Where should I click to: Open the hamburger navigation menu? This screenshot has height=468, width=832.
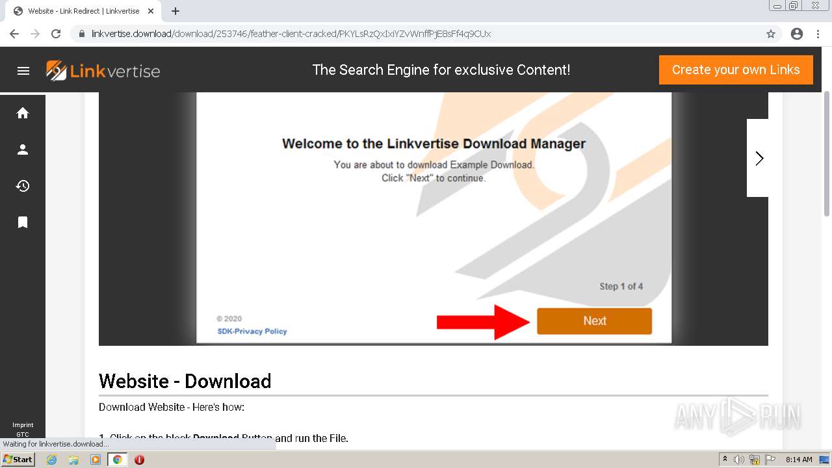23,71
